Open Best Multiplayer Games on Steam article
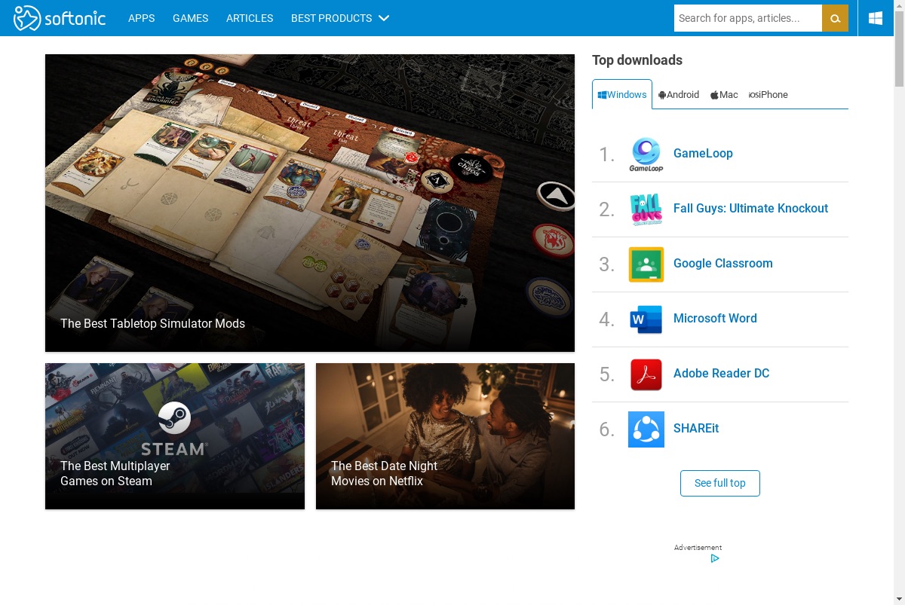This screenshot has width=905, height=605. click(175, 436)
